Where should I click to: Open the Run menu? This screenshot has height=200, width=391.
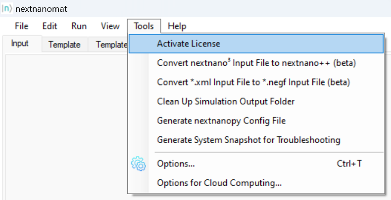coord(79,26)
